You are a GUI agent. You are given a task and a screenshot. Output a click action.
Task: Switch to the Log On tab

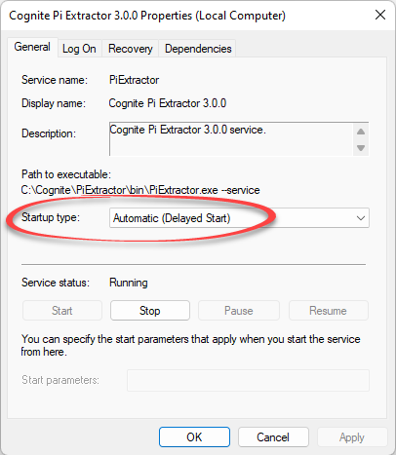79,49
